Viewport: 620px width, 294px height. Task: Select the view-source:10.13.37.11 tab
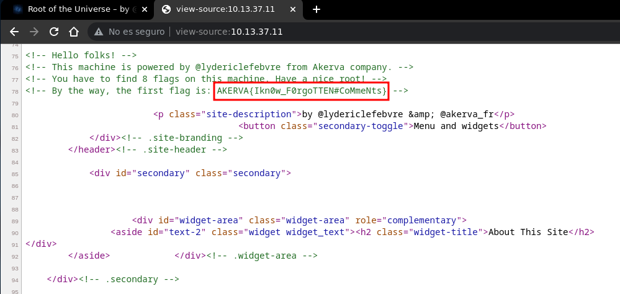(228, 9)
